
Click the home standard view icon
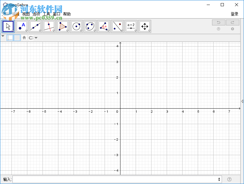[24, 38]
